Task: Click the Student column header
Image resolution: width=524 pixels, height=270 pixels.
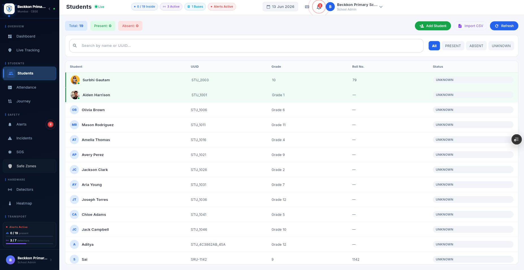Action: [76, 67]
